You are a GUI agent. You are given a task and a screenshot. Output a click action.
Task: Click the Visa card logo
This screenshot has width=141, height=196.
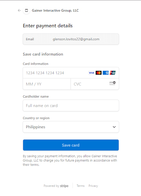point(91,73)
